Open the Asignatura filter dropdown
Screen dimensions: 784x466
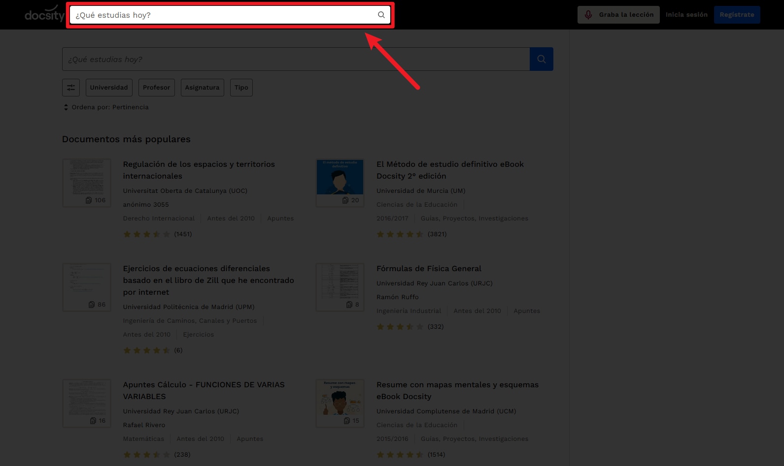pos(202,88)
